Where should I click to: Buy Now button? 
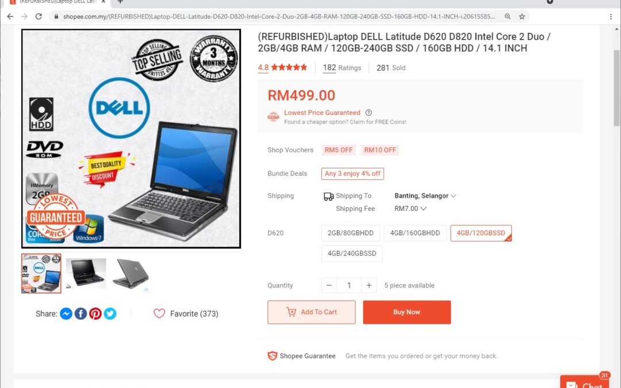407,312
